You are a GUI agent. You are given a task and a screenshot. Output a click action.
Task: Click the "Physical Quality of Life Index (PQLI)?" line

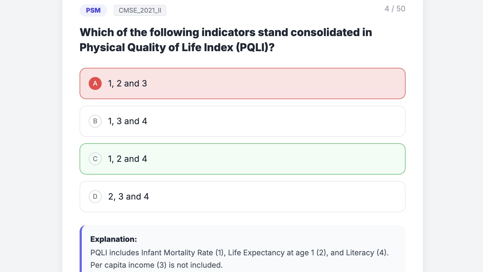(177, 47)
